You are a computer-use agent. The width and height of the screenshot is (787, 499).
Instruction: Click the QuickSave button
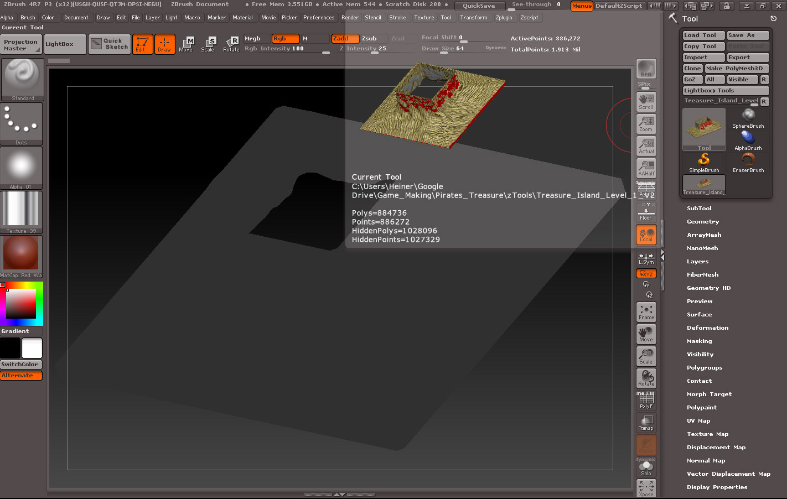[479, 6]
